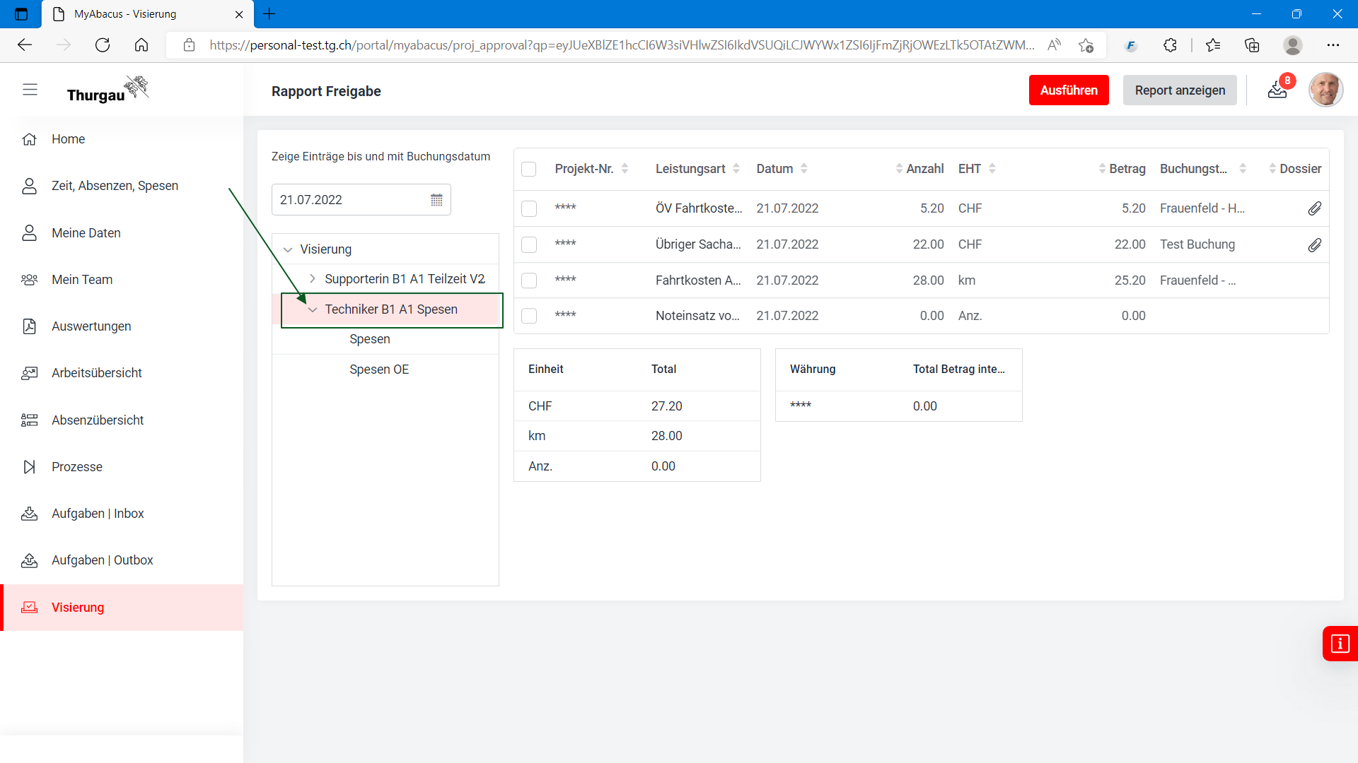The image size is (1358, 763).
Task: Go to Aufgaben | Inbox menu item
Action: (98, 514)
